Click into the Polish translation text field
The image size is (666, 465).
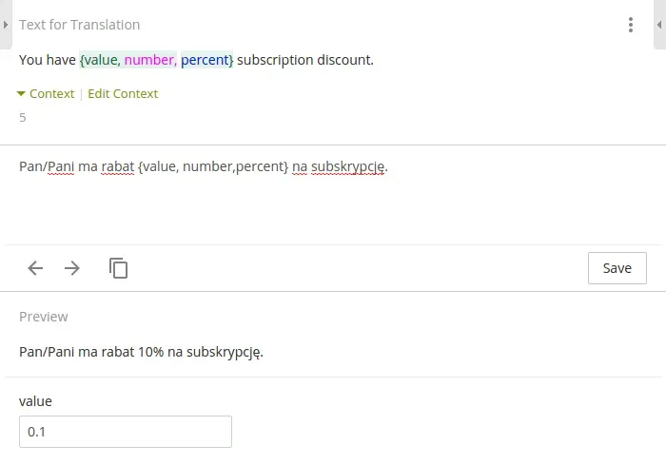333,200
